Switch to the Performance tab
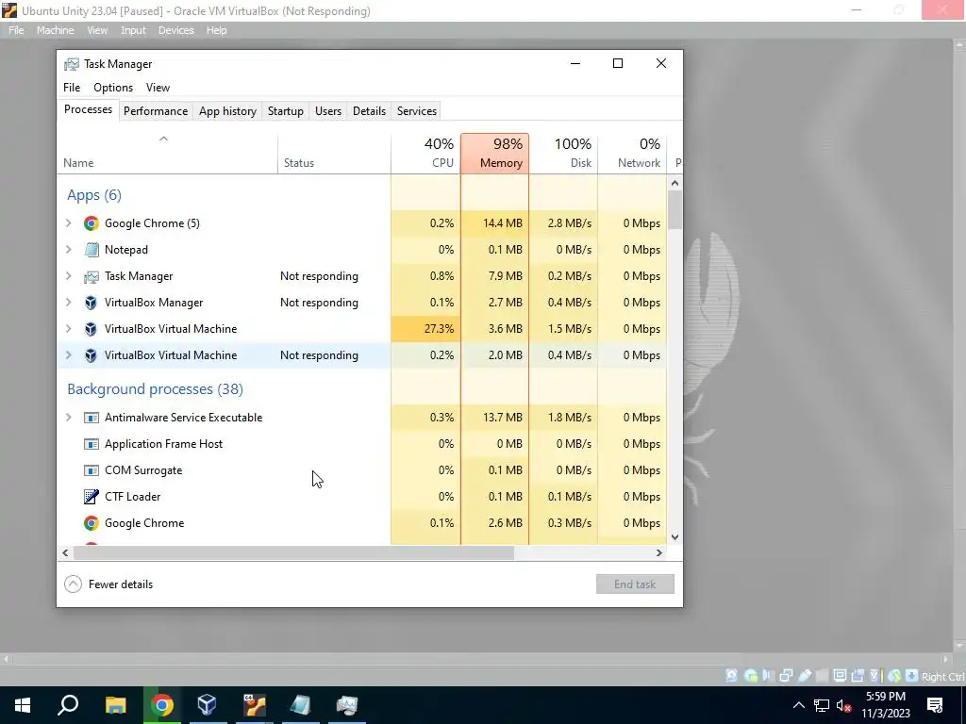 click(x=156, y=111)
